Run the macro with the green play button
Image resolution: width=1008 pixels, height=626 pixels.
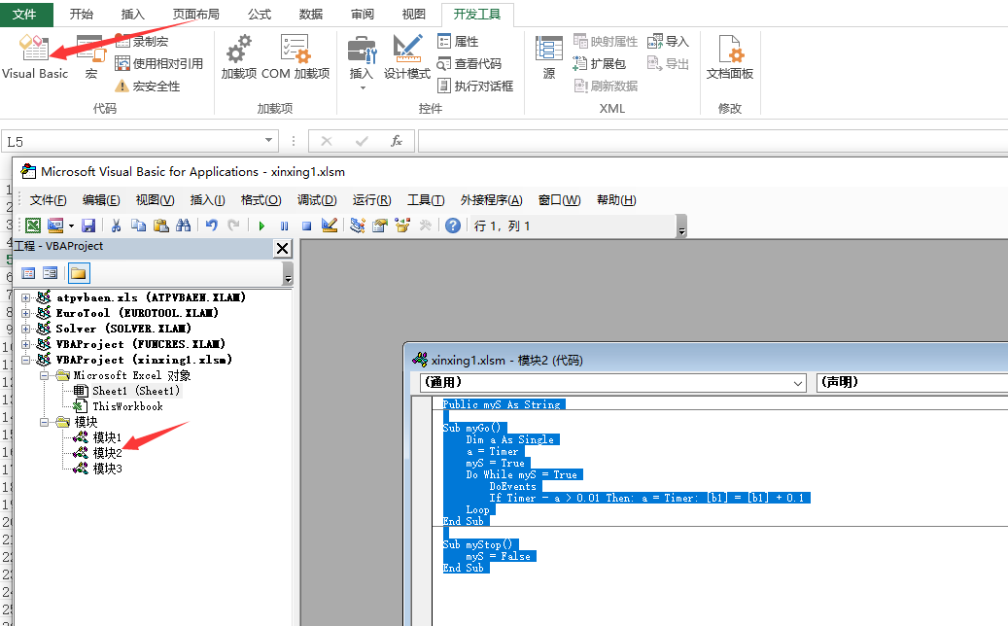point(261,226)
